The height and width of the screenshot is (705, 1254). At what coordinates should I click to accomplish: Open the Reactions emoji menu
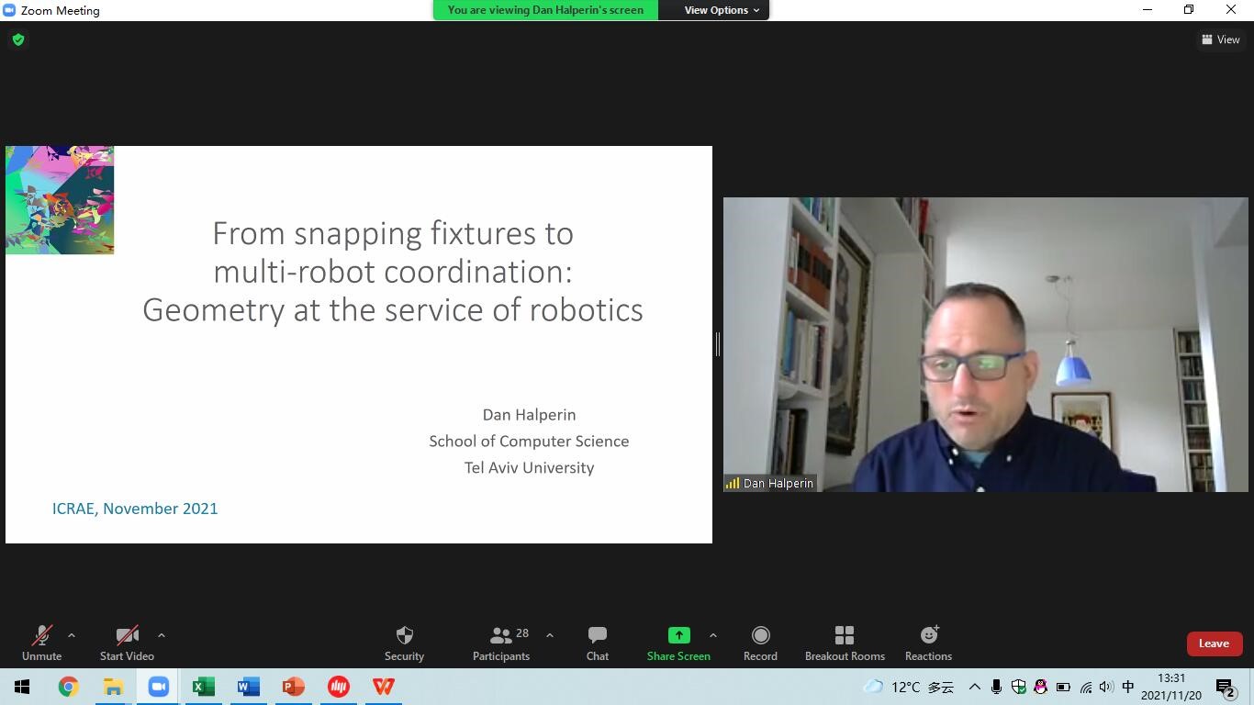(928, 643)
